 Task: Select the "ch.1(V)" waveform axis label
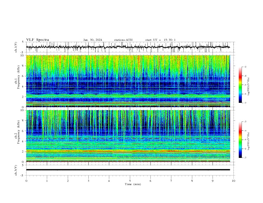pos(16,47)
